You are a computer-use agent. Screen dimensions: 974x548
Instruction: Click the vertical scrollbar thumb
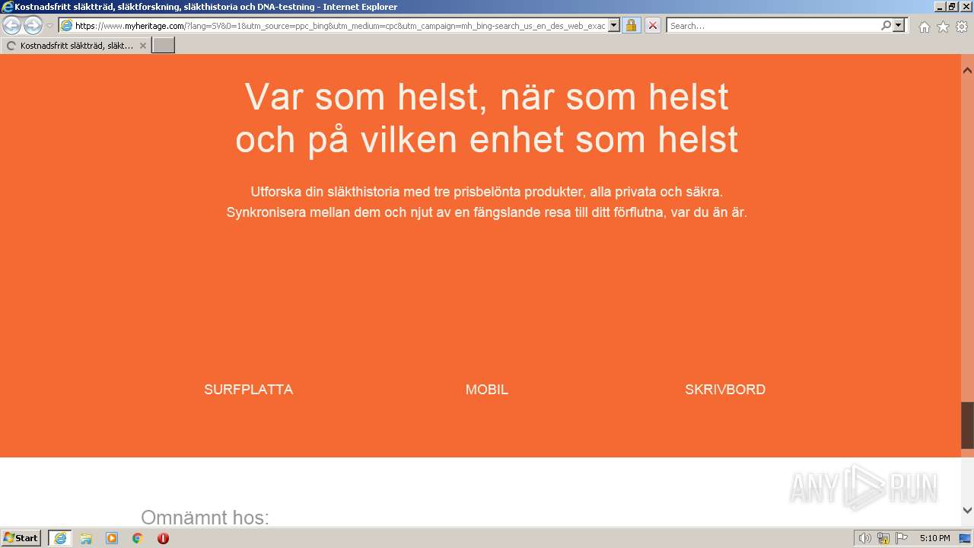point(968,425)
